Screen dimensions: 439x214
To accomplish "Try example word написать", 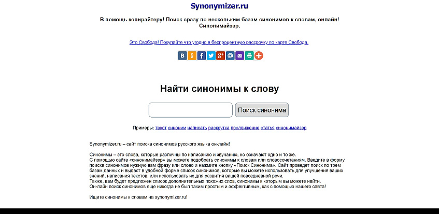I will point(197,128).
